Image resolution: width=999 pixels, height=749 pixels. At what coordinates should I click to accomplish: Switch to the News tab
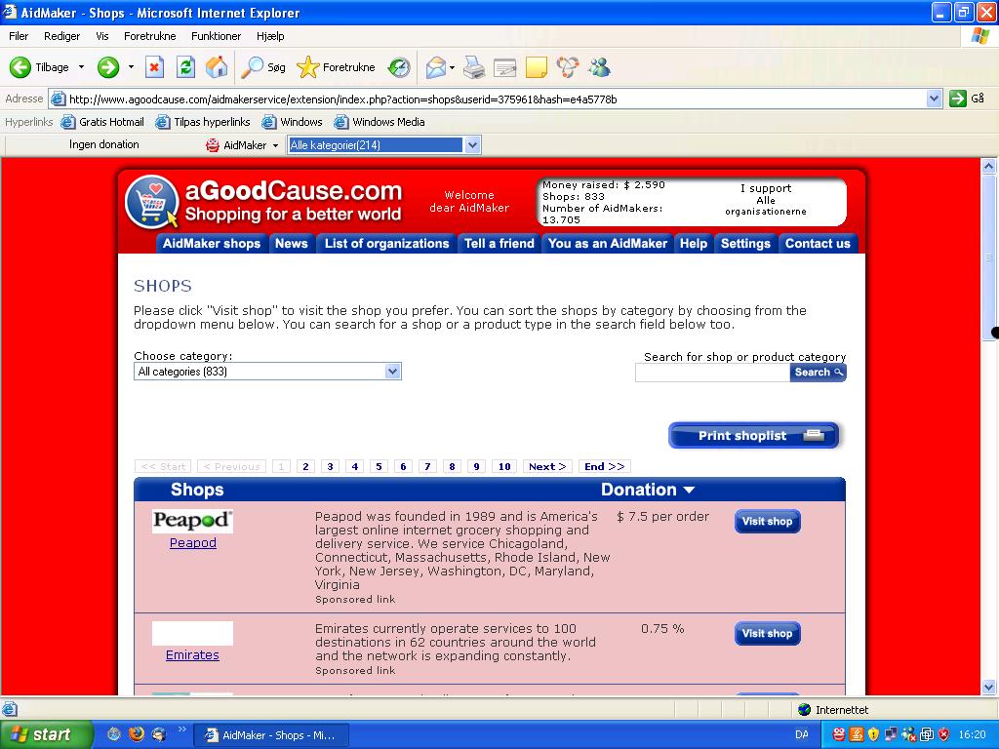click(291, 243)
